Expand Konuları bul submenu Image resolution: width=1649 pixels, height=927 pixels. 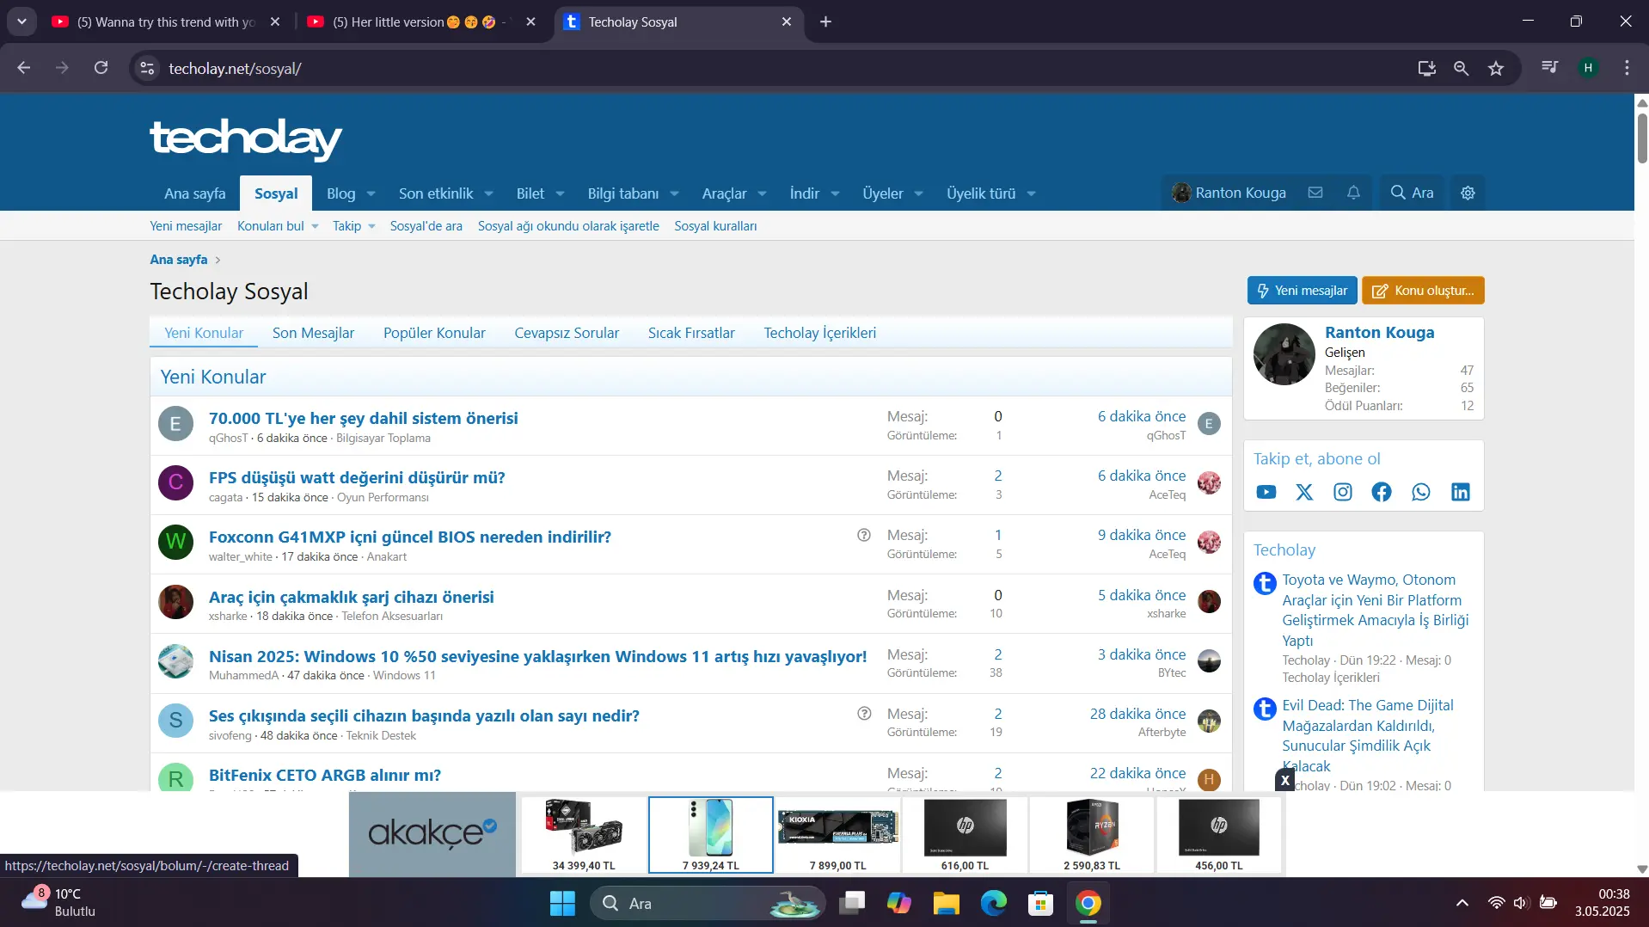[x=315, y=226]
